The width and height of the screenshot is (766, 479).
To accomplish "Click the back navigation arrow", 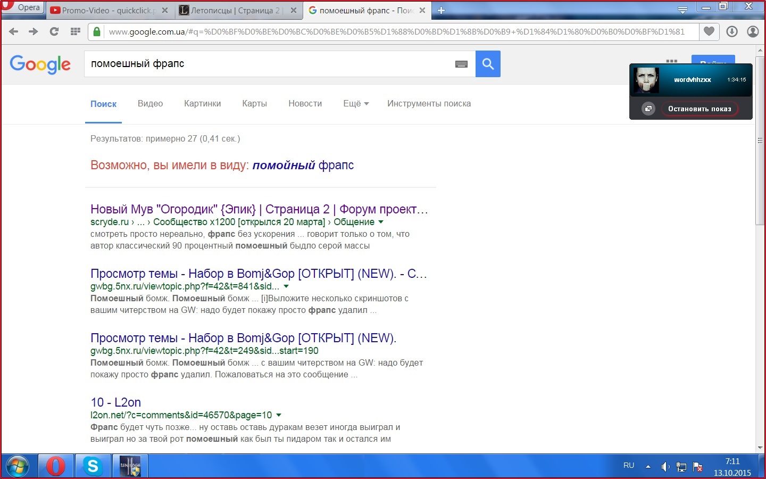I will 14,31.
